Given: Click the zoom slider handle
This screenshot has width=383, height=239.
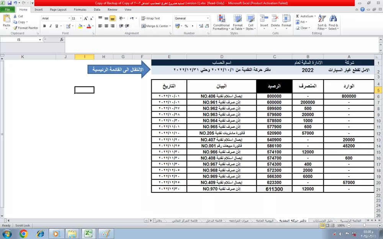Looking at the screenshot, I should click(x=364, y=225).
